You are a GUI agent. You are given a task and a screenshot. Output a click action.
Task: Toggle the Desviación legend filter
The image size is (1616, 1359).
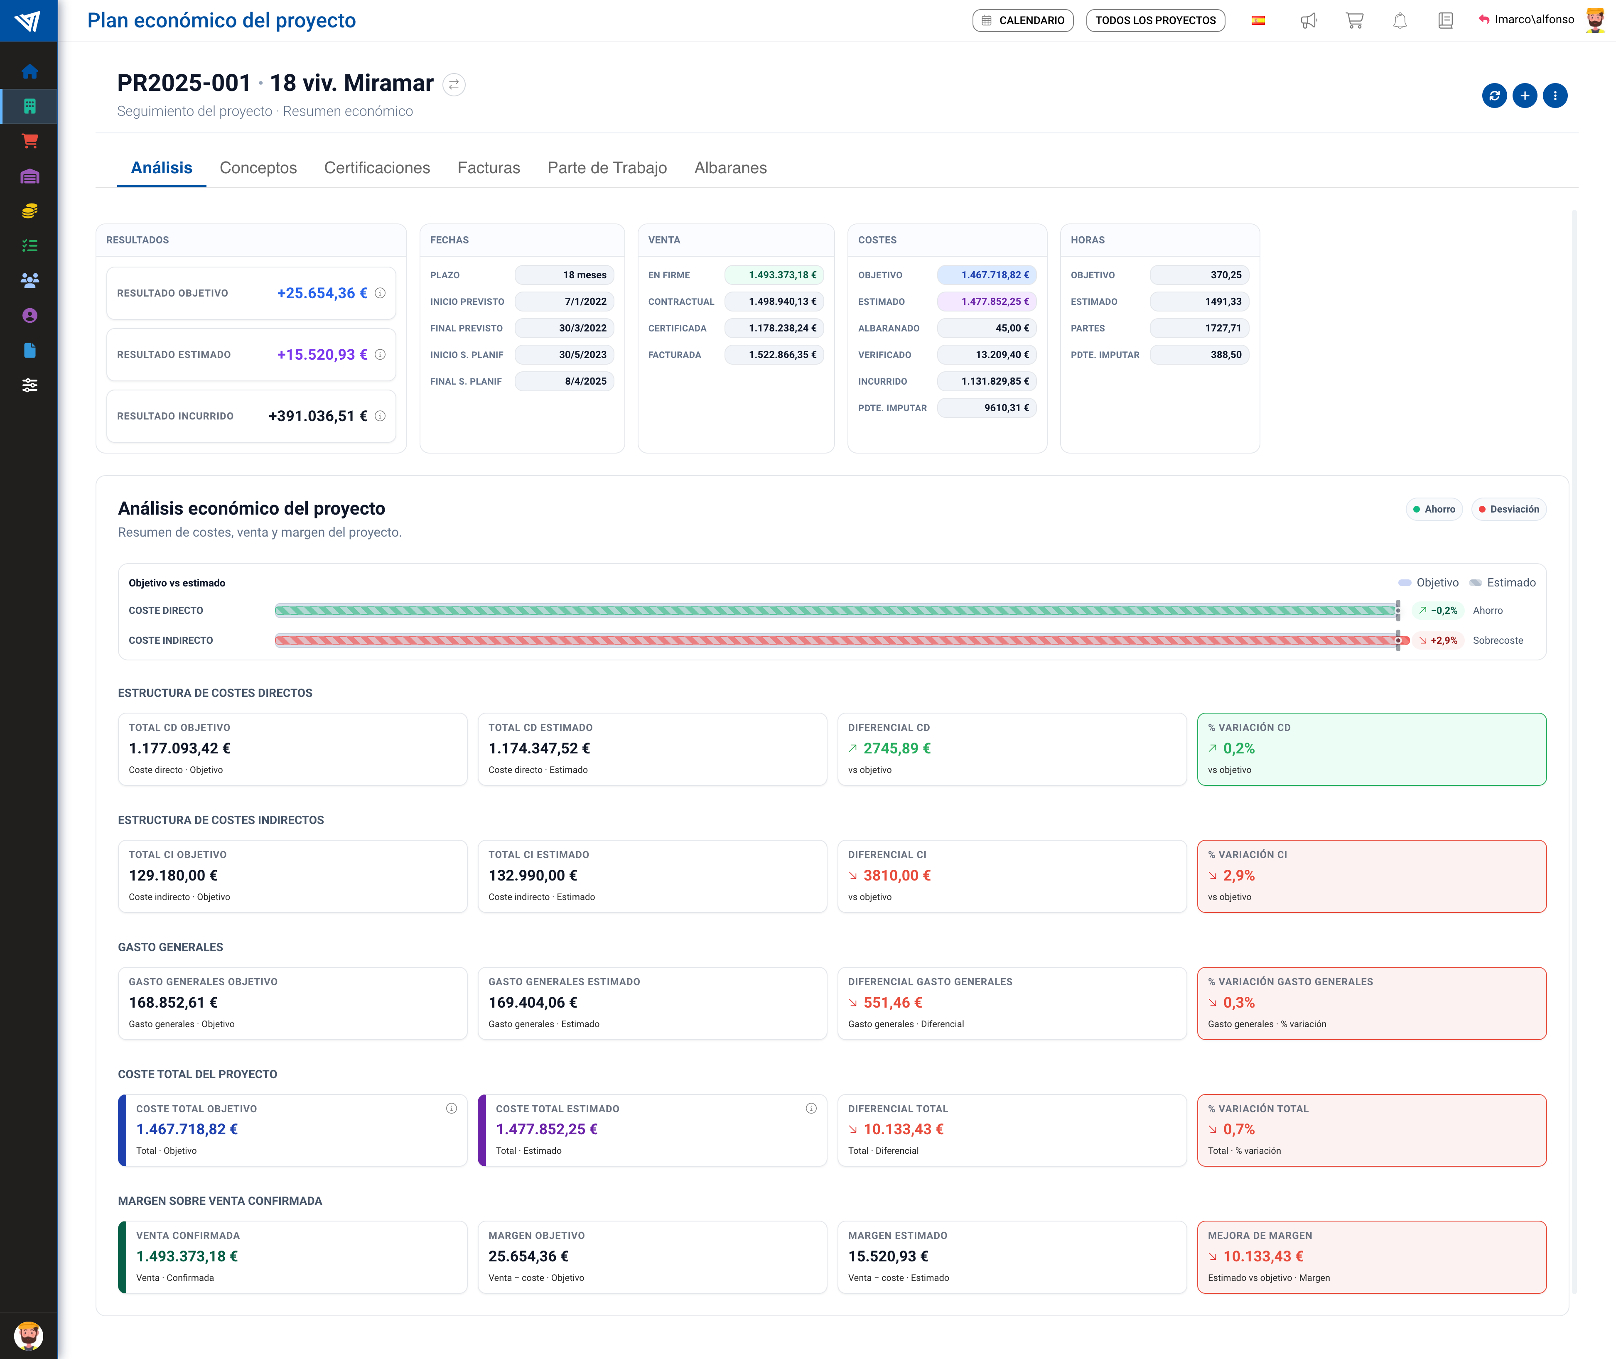pyautogui.click(x=1508, y=509)
